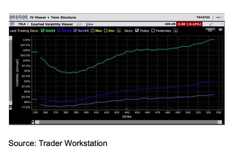Click round icon left of TSLA
The height and width of the screenshot is (159, 242).
point(12,24)
